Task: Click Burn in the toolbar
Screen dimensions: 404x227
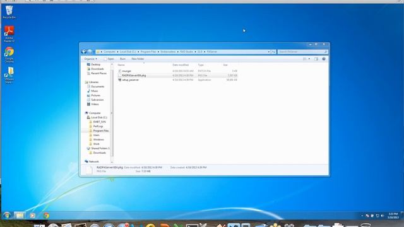Action: 122,59
